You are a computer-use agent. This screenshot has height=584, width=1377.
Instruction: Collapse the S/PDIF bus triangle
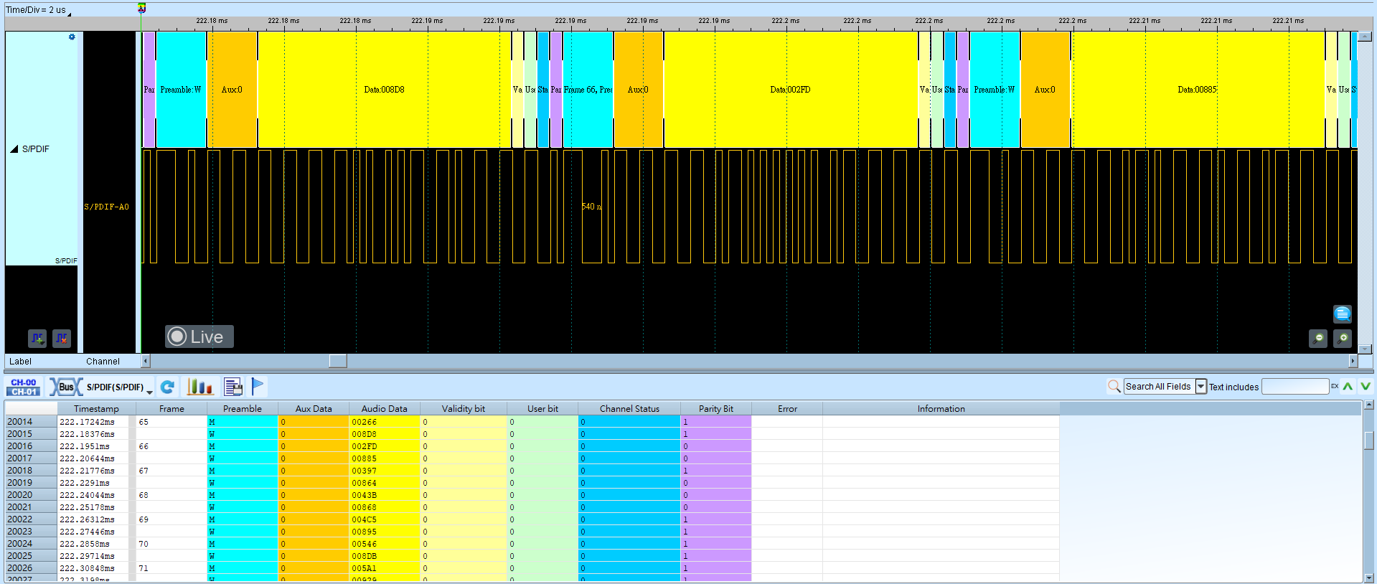pyautogui.click(x=14, y=149)
